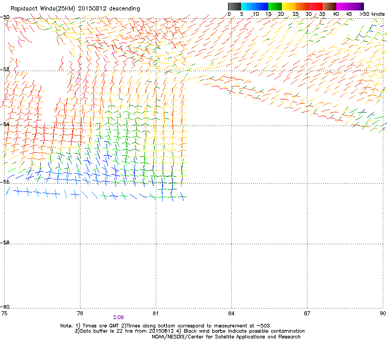This screenshot has width=387, height=340.
Task: Click the '75' longitude axis label
Action: point(4,313)
